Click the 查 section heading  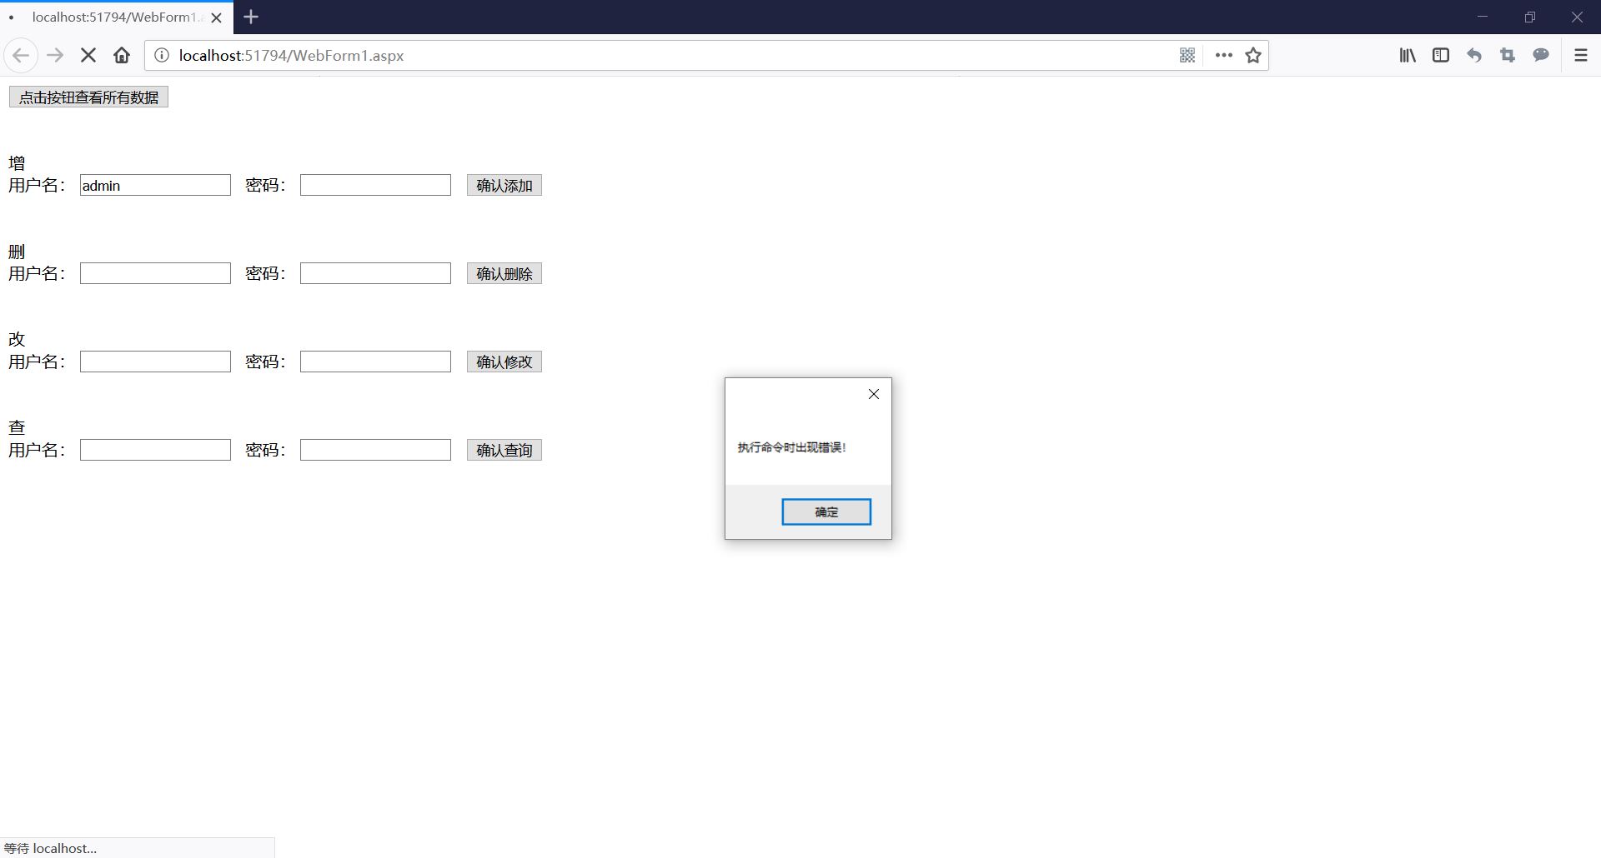point(17,427)
